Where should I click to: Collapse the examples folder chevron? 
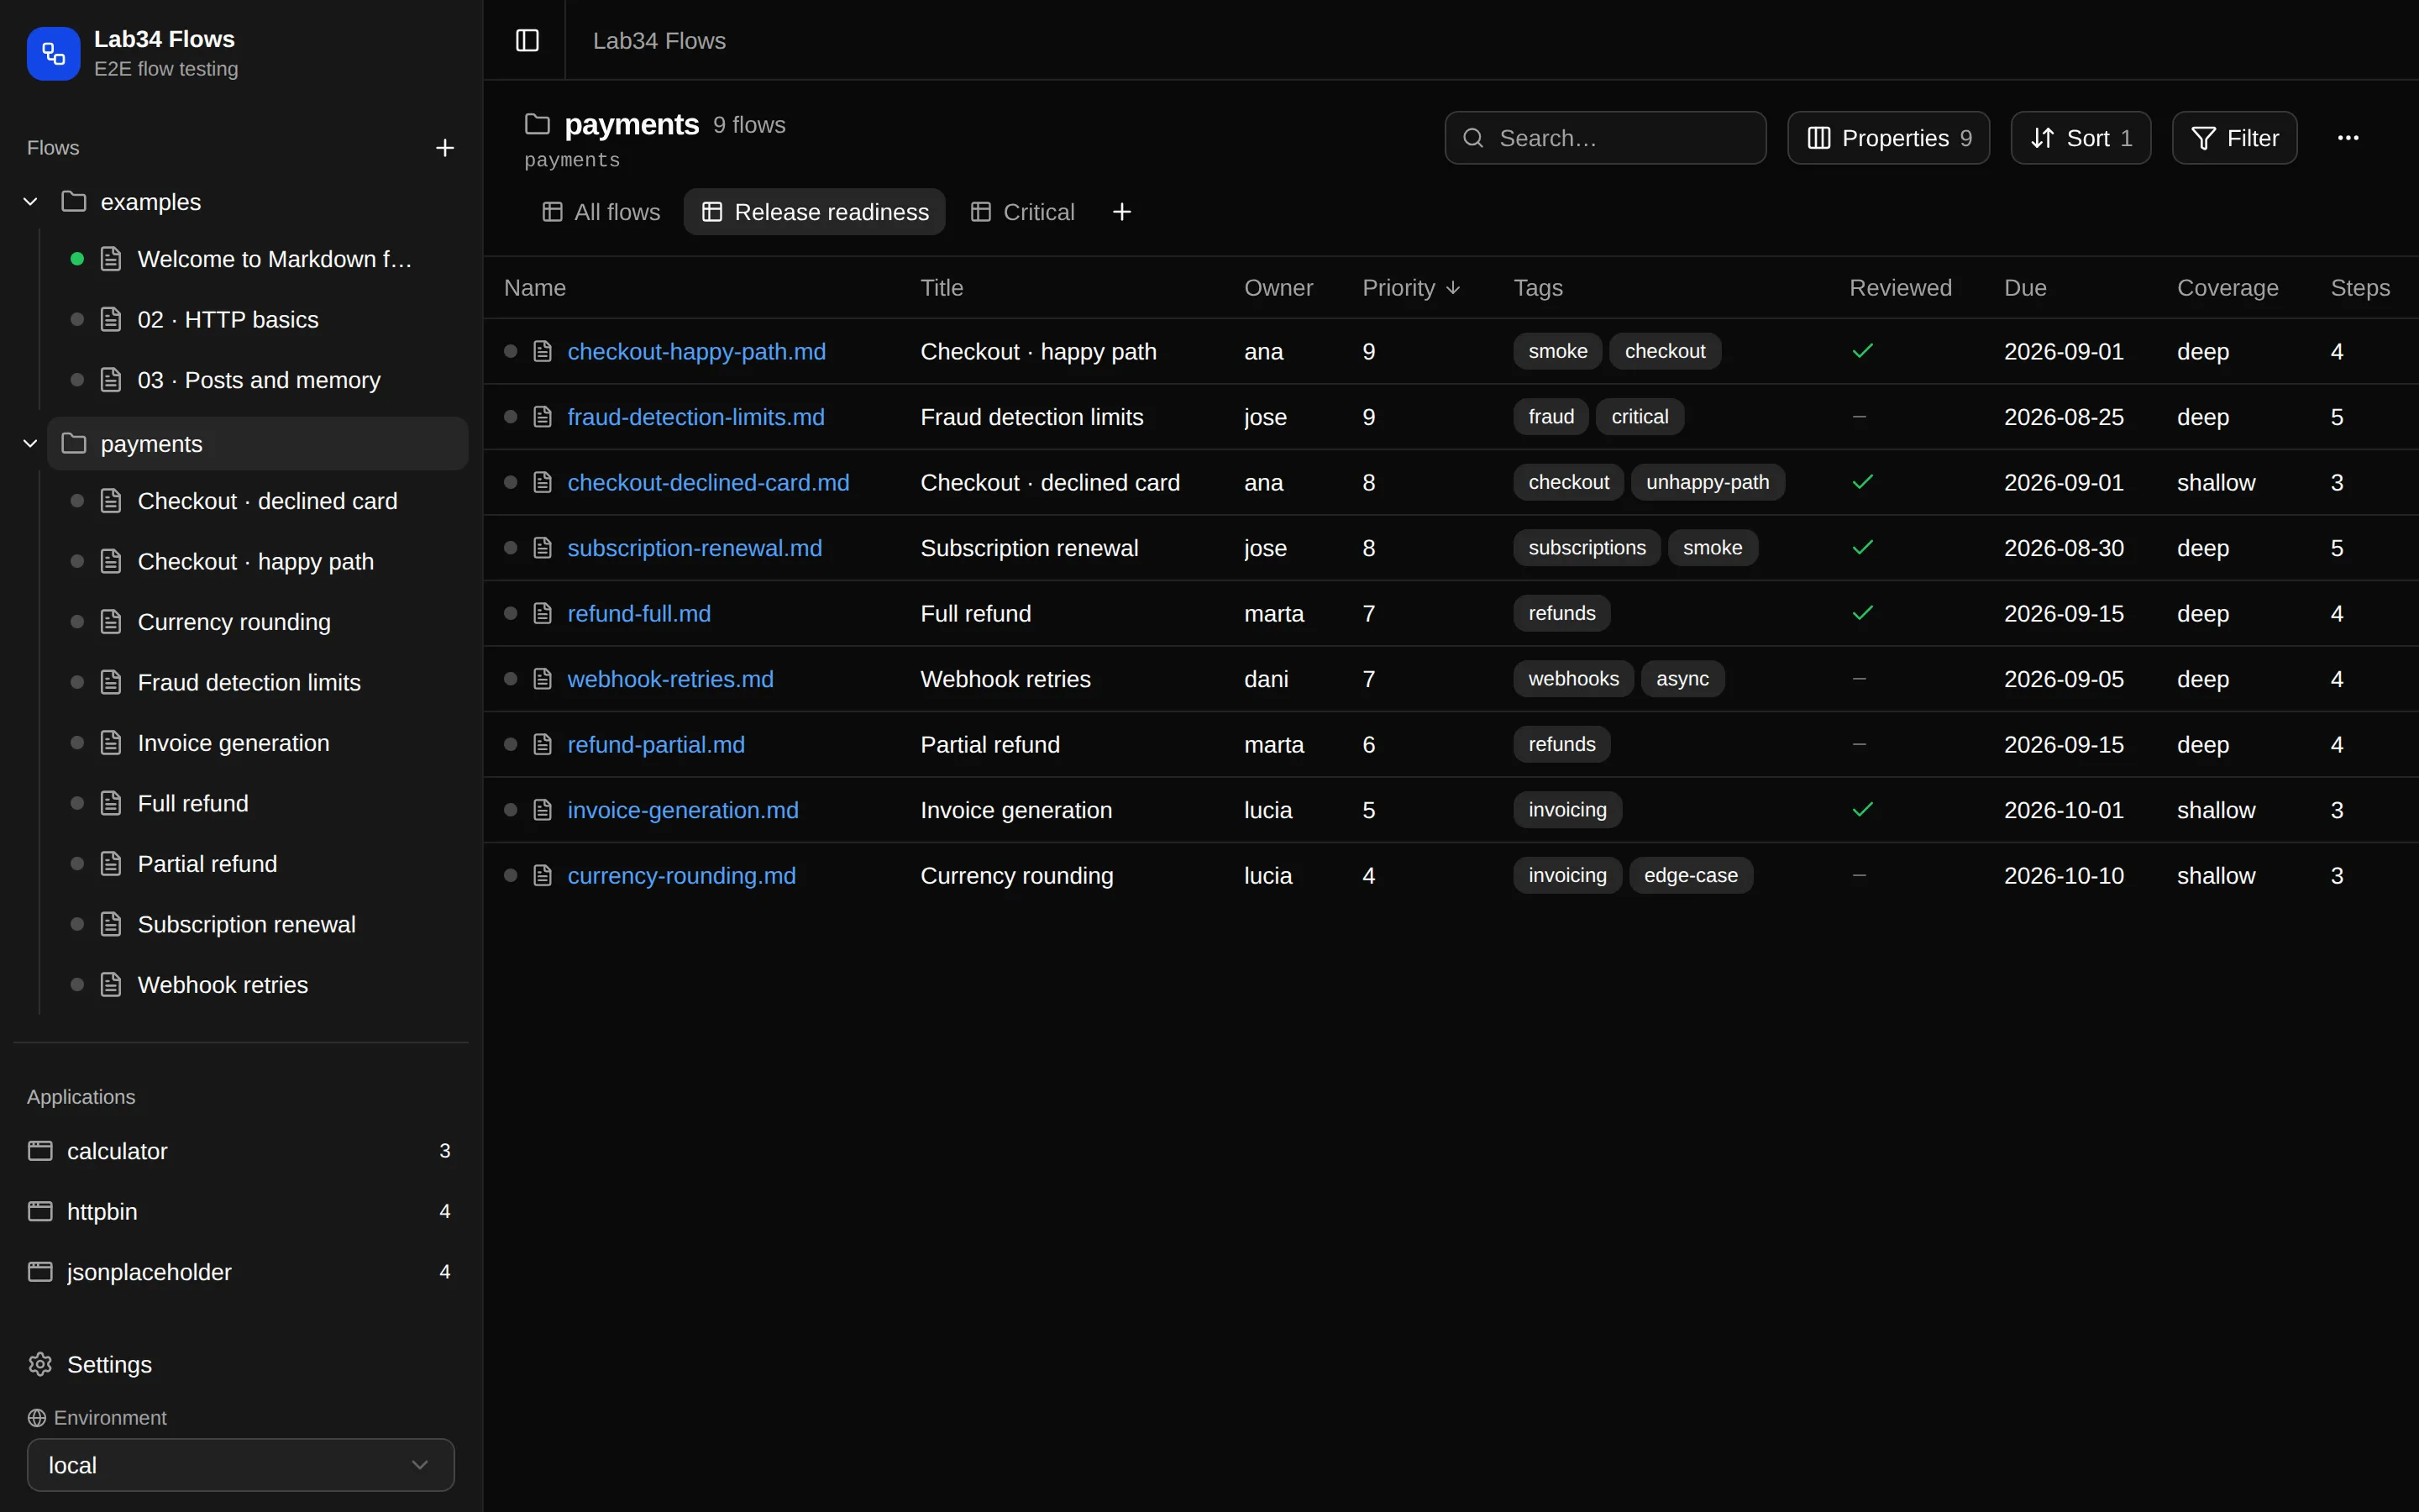(x=30, y=201)
